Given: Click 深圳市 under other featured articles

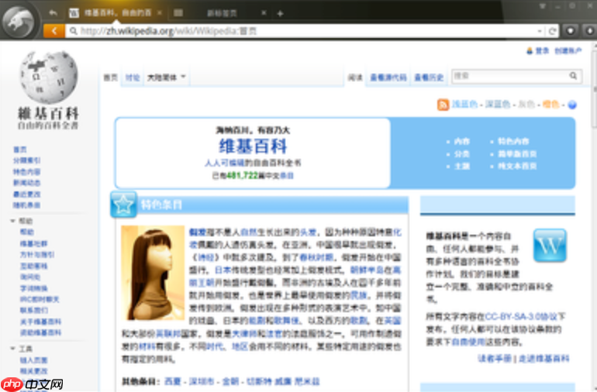Looking at the screenshot, I should [x=202, y=381].
